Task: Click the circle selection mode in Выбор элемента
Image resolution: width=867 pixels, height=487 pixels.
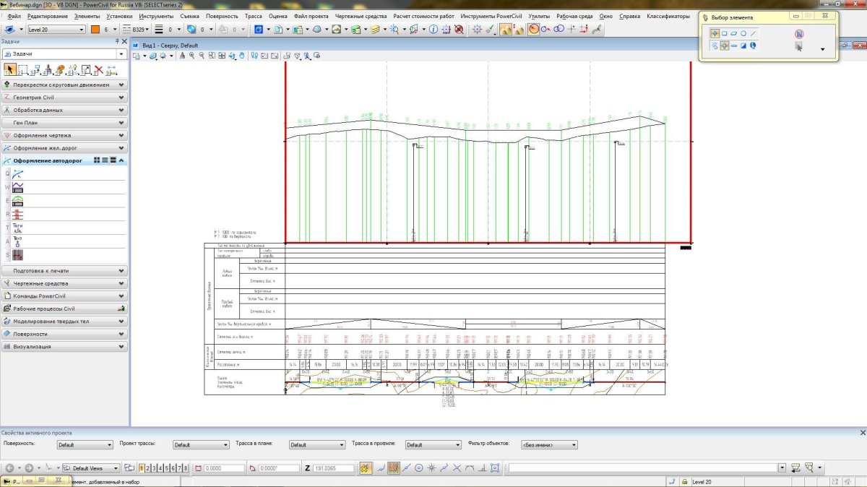Action: 743,33
